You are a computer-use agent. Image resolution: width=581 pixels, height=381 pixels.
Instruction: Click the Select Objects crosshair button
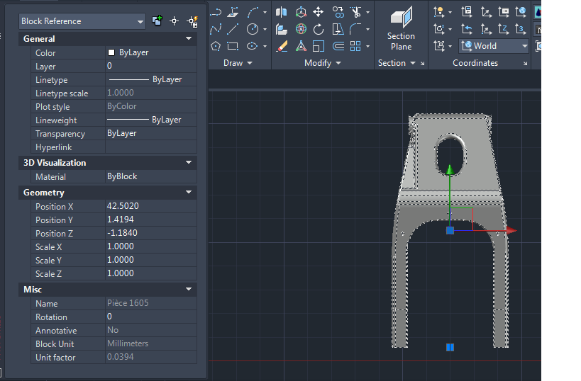point(174,21)
